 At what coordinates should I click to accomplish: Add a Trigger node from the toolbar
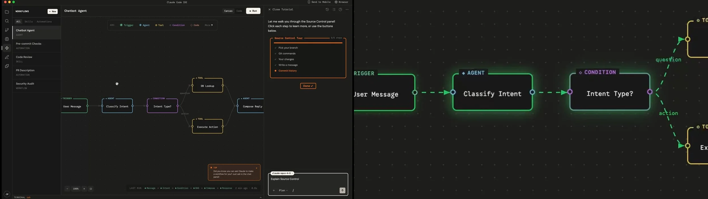pos(127,25)
